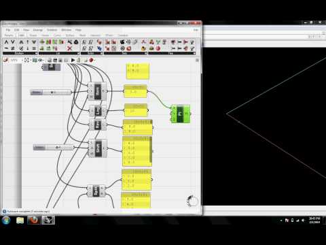Open the Windows Start menu
The image size is (326, 245).
point(6,220)
